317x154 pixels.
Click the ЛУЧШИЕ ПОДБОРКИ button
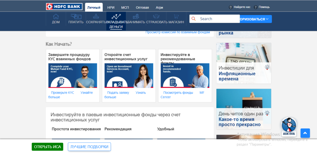click(x=89, y=147)
